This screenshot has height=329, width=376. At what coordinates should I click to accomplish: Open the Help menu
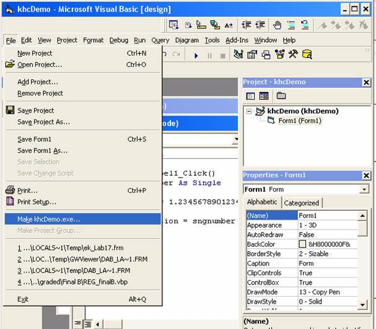(289, 40)
